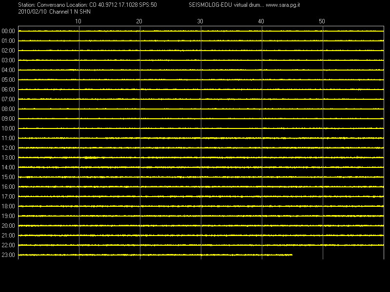Click the 20-minute axis label
The height and width of the screenshot is (292, 390).
pyautogui.click(x=139, y=21)
